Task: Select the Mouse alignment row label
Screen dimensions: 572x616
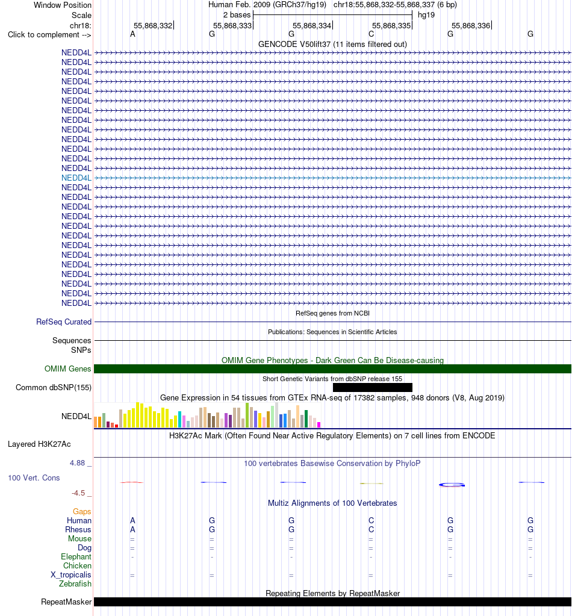Action: click(79, 538)
